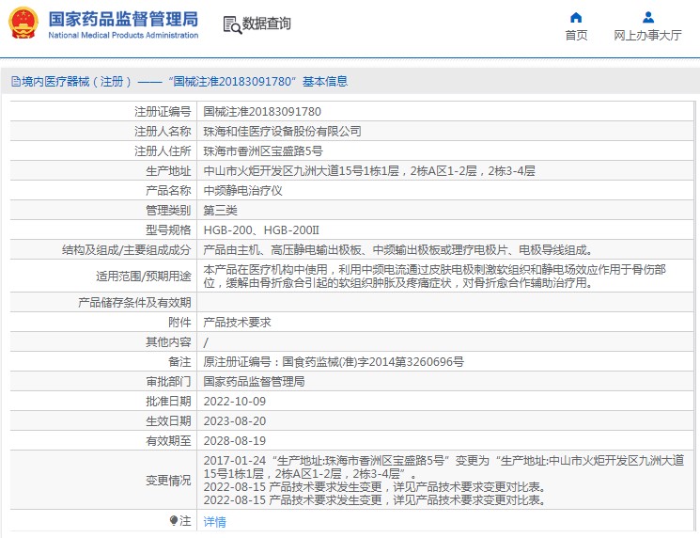700x538 pixels.
Task: Select registrant address 珠海市香洲区宝盛路5号
Action: [x=263, y=151]
